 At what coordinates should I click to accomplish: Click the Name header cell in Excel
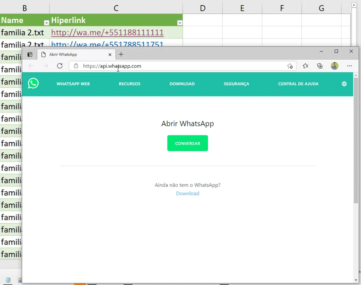pyautogui.click(x=25, y=20)
